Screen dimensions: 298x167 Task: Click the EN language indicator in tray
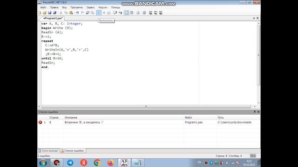tap(199, 162)
